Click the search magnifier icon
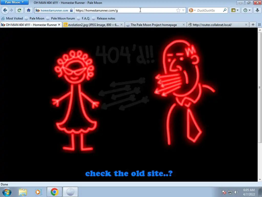Image resolution: width=262 pixels, height=197 pixels. coord(225,10)
